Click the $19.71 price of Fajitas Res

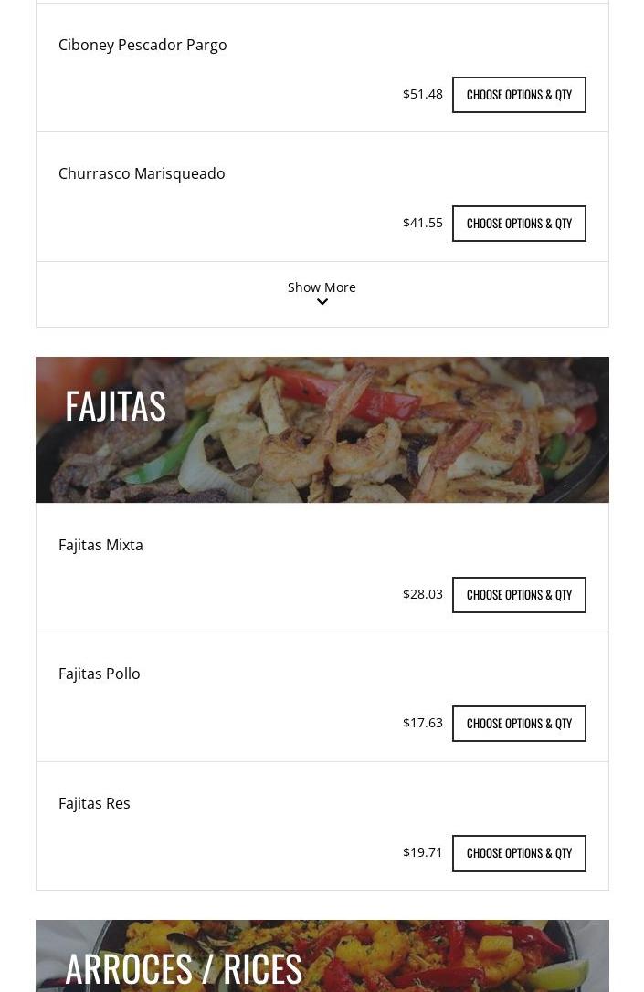(x=422, y=852)
